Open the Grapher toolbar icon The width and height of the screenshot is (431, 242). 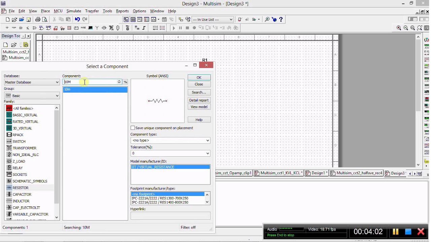click(x=153, y=19)
